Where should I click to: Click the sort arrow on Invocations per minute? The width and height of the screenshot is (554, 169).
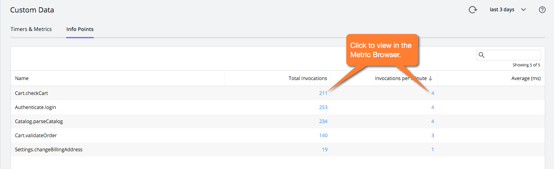click(430, 78)
